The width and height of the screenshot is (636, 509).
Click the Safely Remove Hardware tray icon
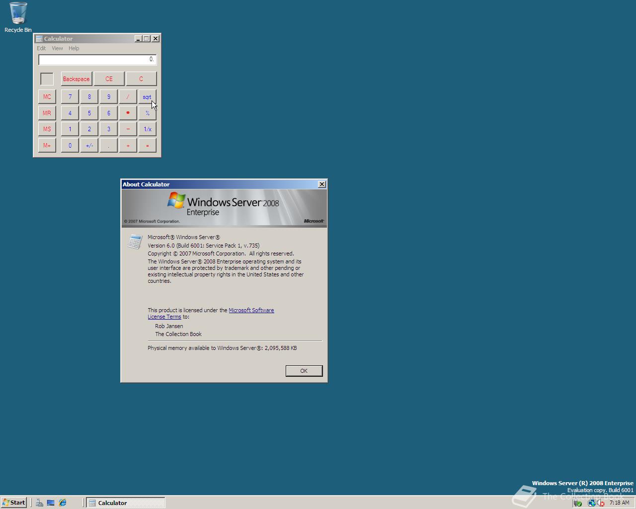(577, 503)
